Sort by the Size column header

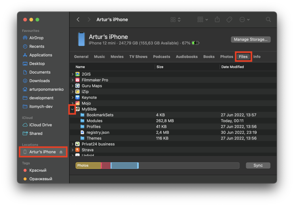pyautogui.click(x=160, y=67)
